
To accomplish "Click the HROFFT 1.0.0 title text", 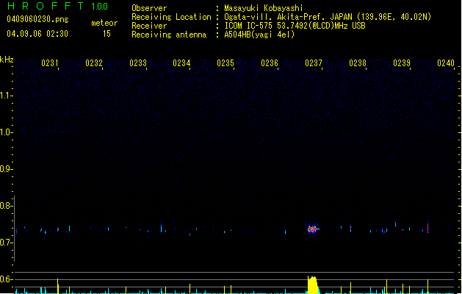I will (x=58, y=6).
